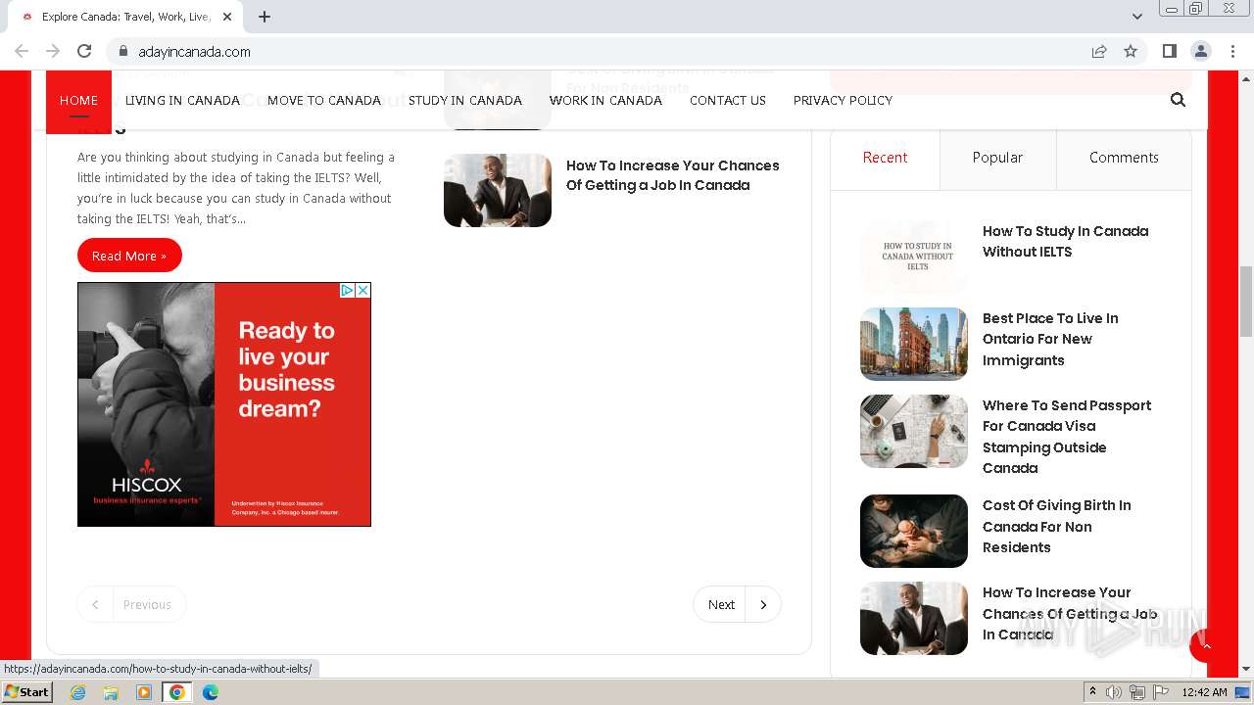Image resolution: width=1254 pixels, height=705 pixels.
Task: Open the site search magnifier icon
Action: point(1178,100)
